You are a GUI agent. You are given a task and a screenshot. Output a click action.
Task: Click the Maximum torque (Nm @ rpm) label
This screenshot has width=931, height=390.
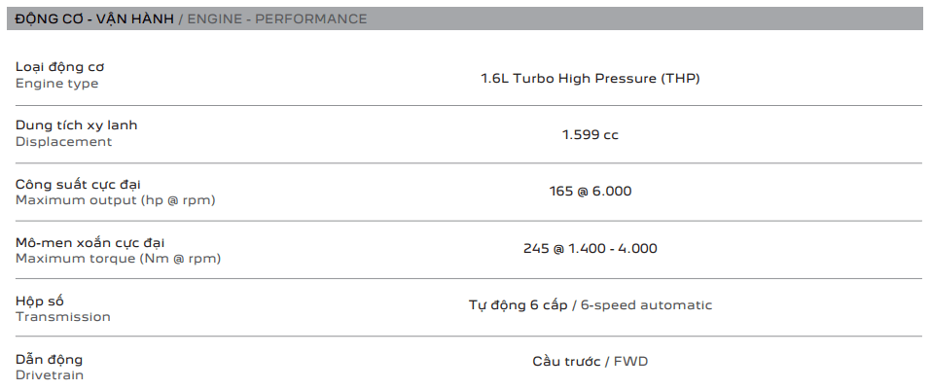click(x=118, y=259)
